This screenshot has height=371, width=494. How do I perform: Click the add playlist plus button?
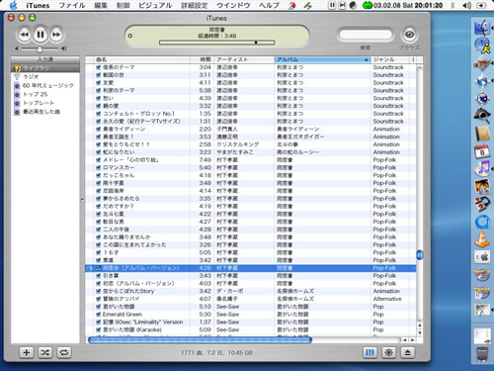(x=27, y=352)
